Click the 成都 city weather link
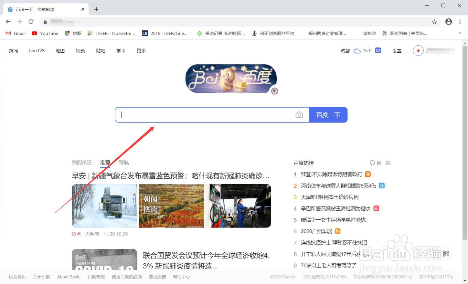 (345, 51)
